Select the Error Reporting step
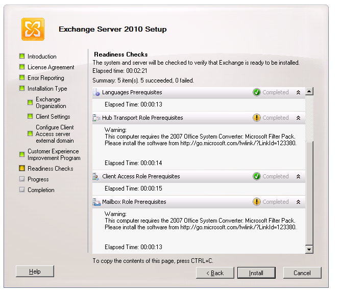Viewport: 341px width, 296px height. 46,78
